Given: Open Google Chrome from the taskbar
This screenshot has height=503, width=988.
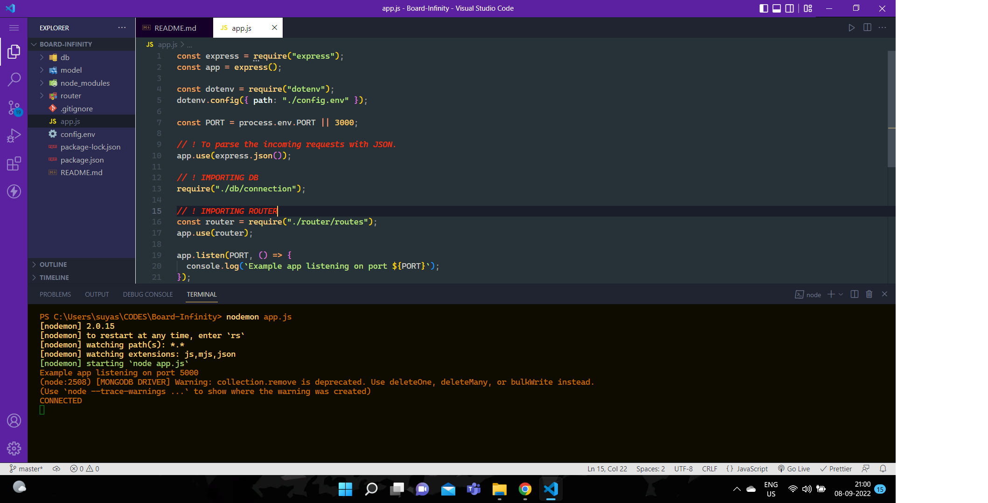Looking at the screenshot, I should [525, 489].
